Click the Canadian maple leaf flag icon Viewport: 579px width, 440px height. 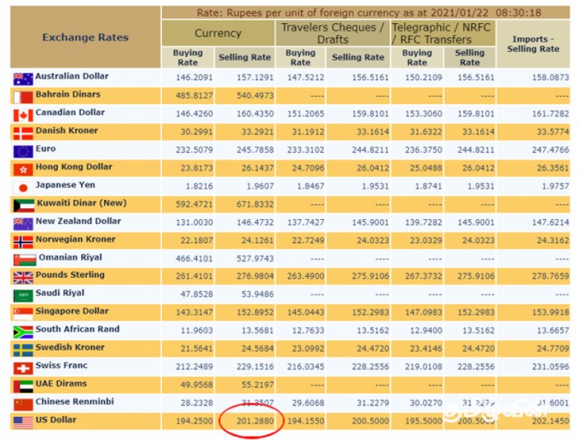[22, 116]
